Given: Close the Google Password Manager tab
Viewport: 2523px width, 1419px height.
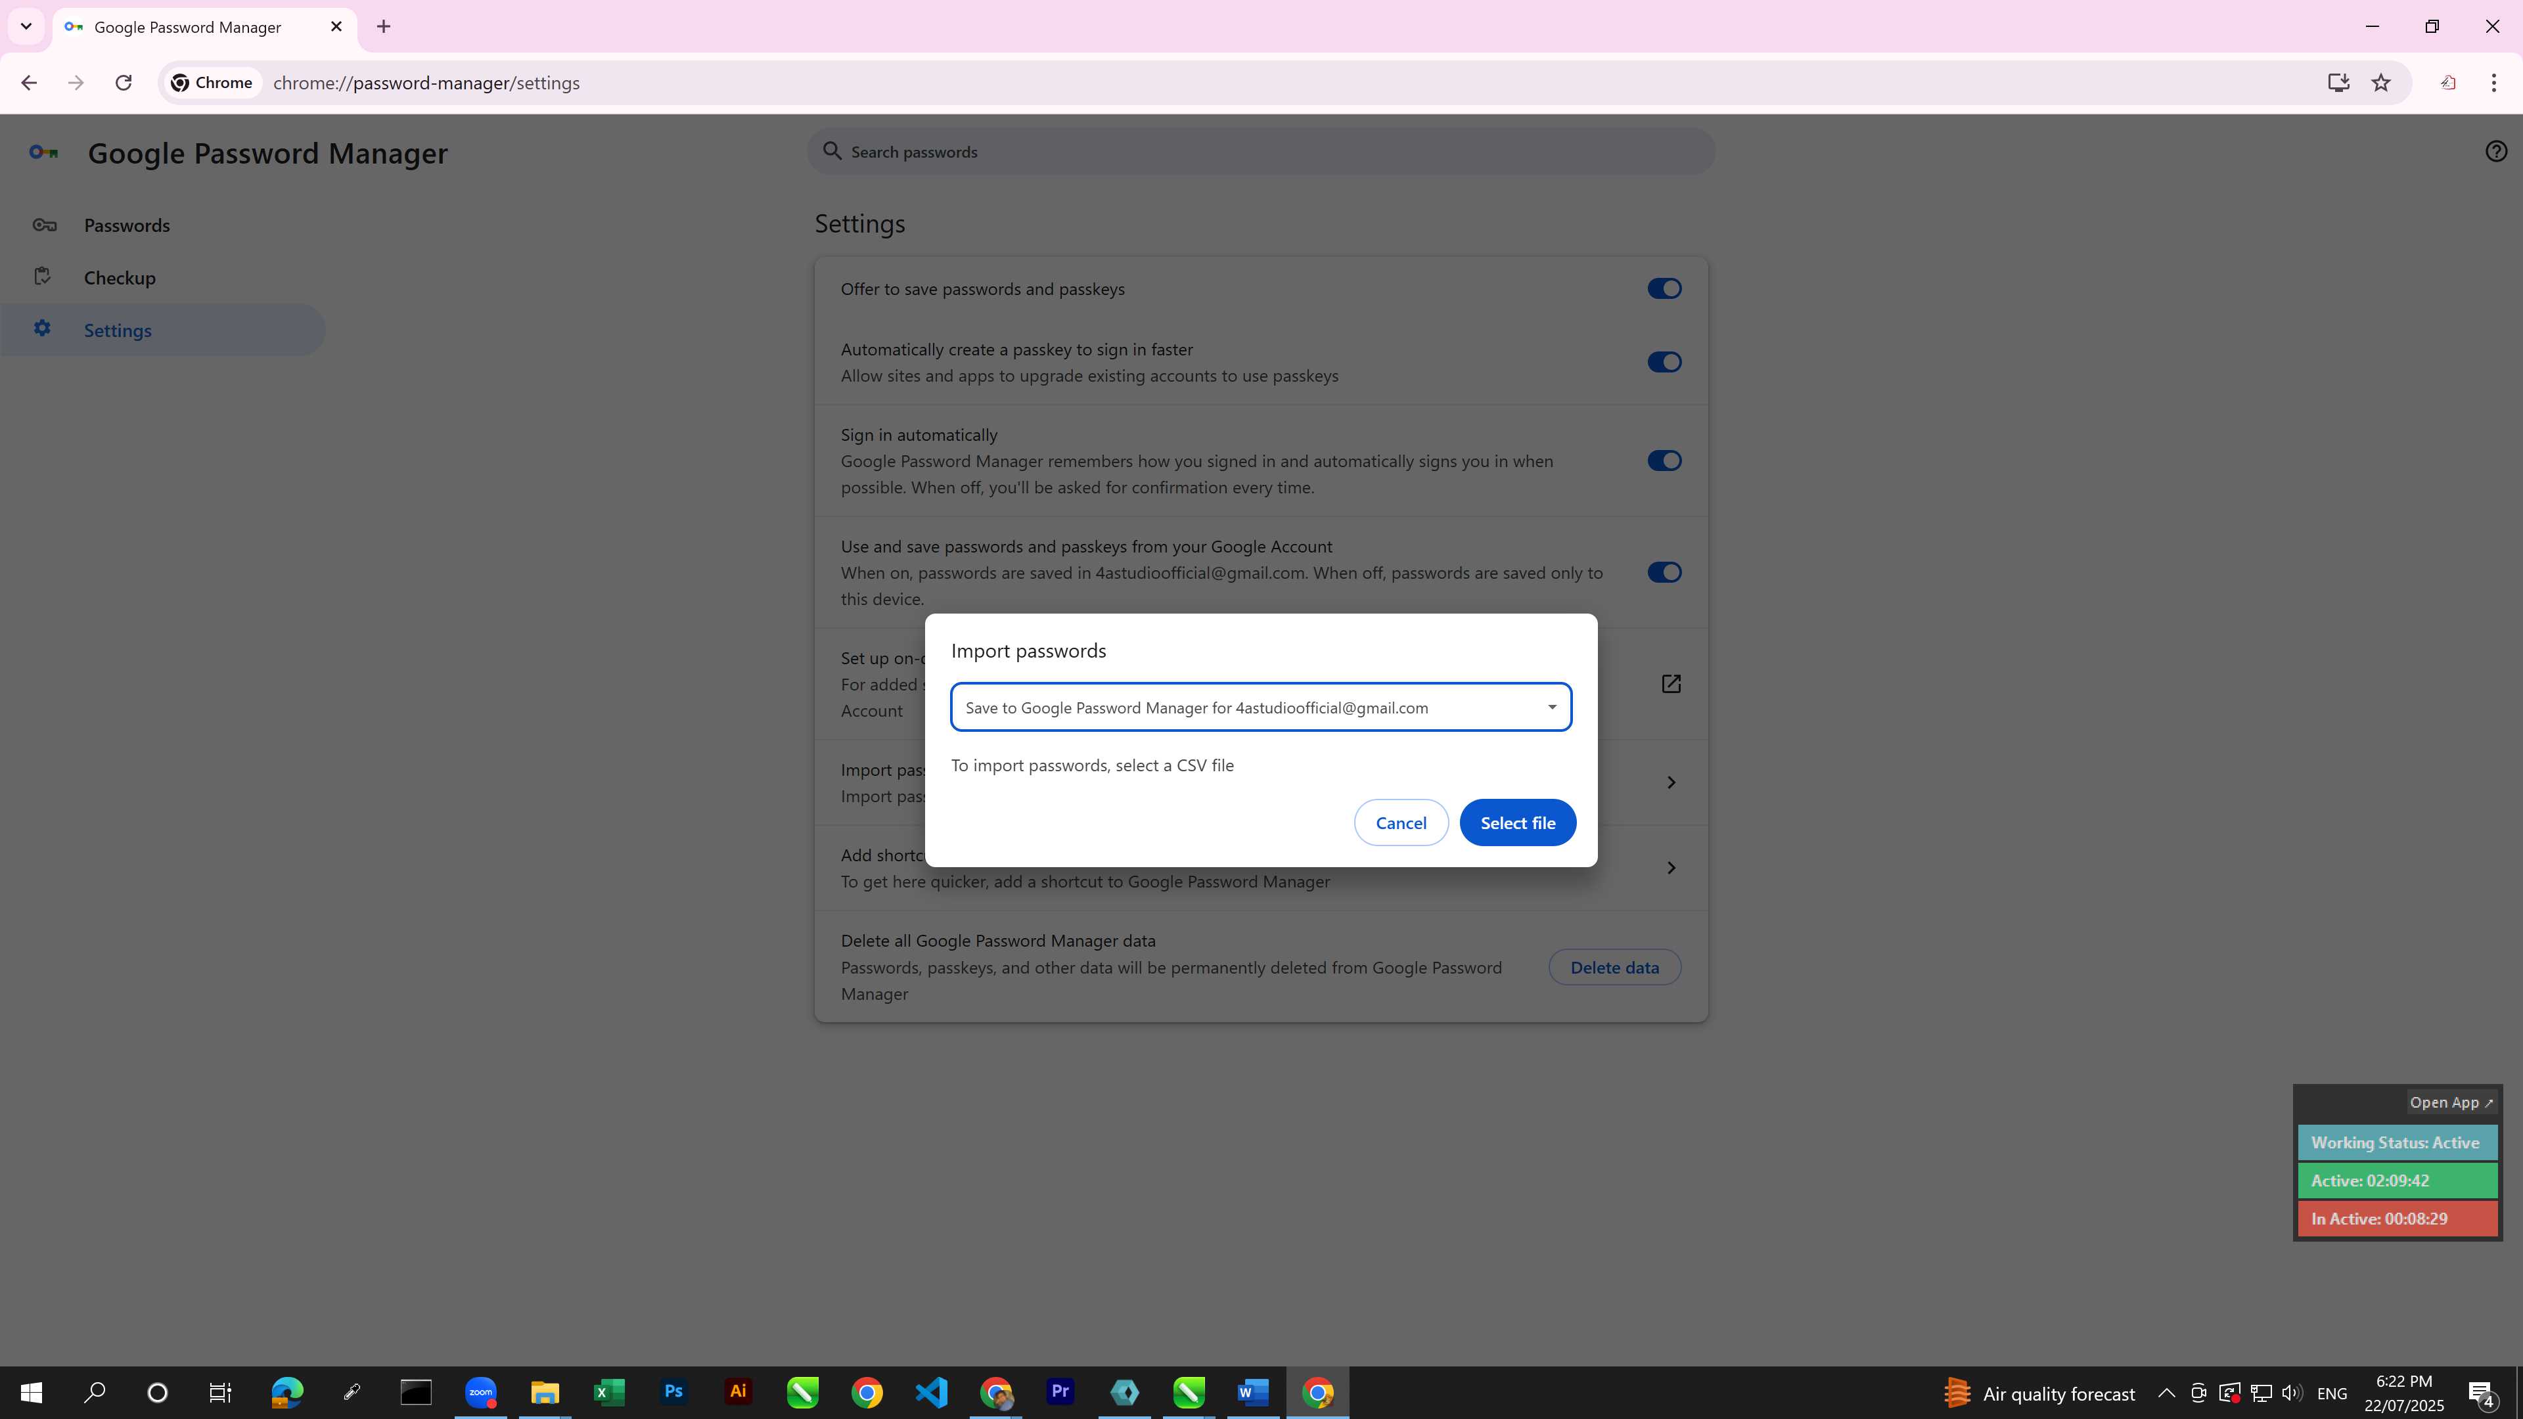Looking at the screenshot, I should pos(336,26).
